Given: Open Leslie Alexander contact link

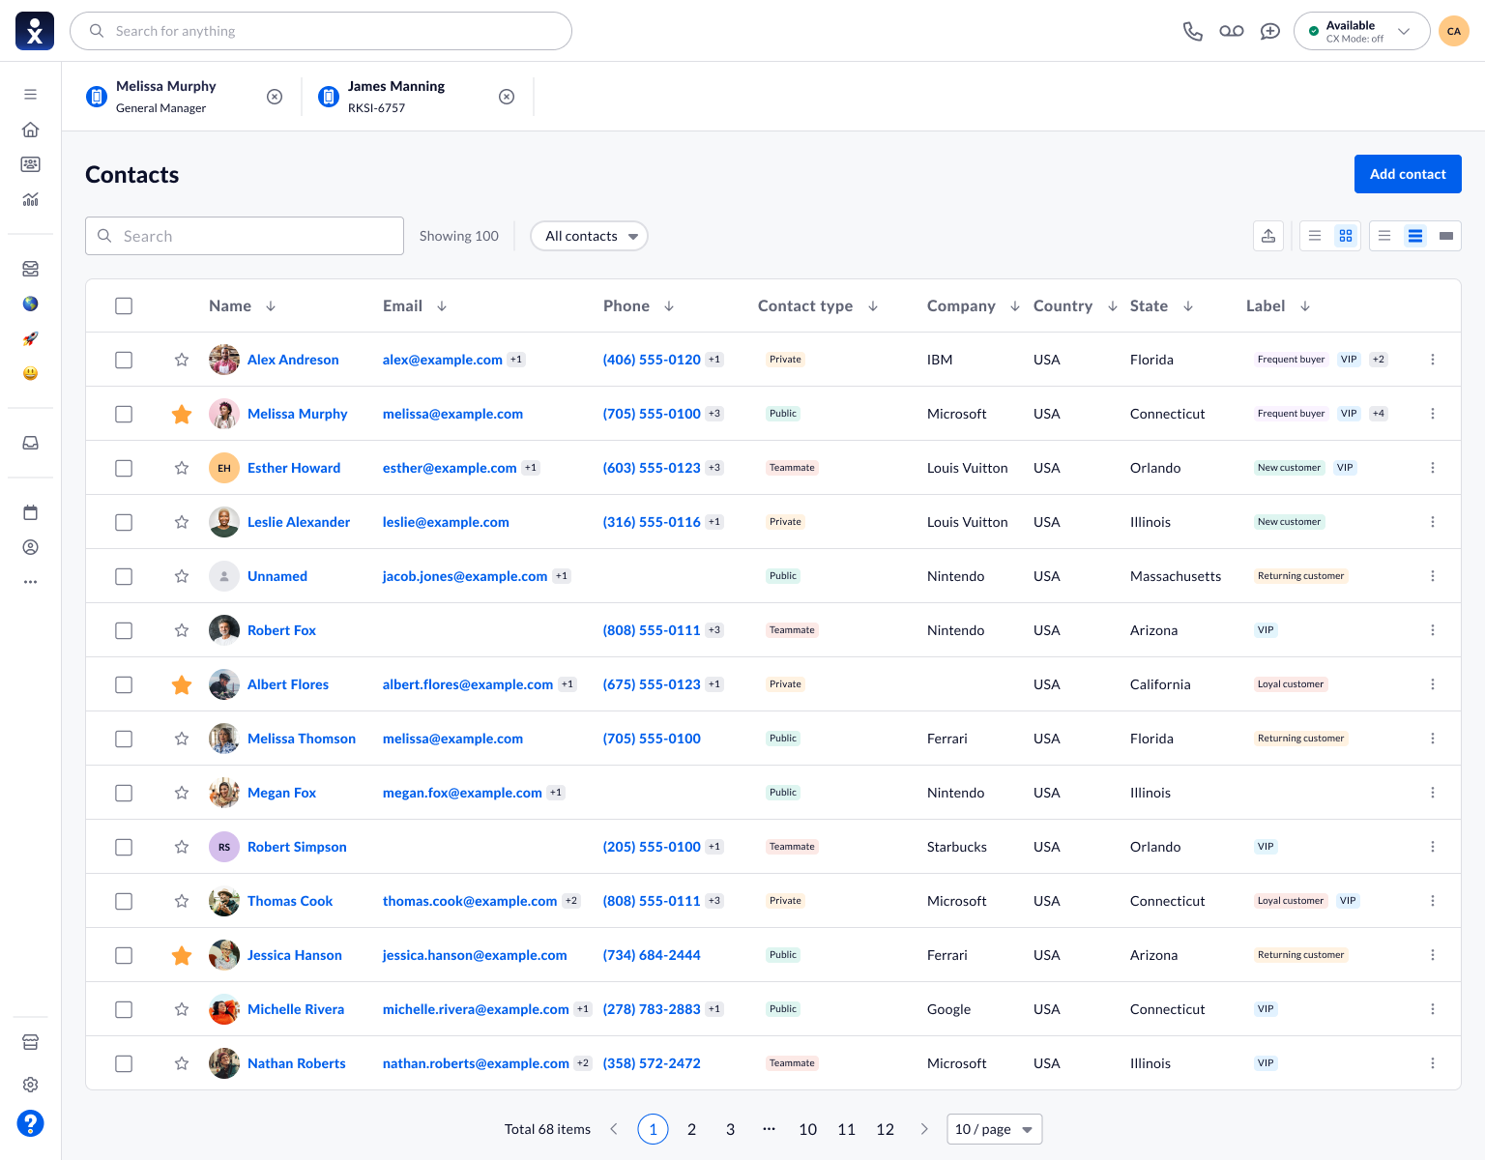Looking at the screenshot, I should [299, 522].
